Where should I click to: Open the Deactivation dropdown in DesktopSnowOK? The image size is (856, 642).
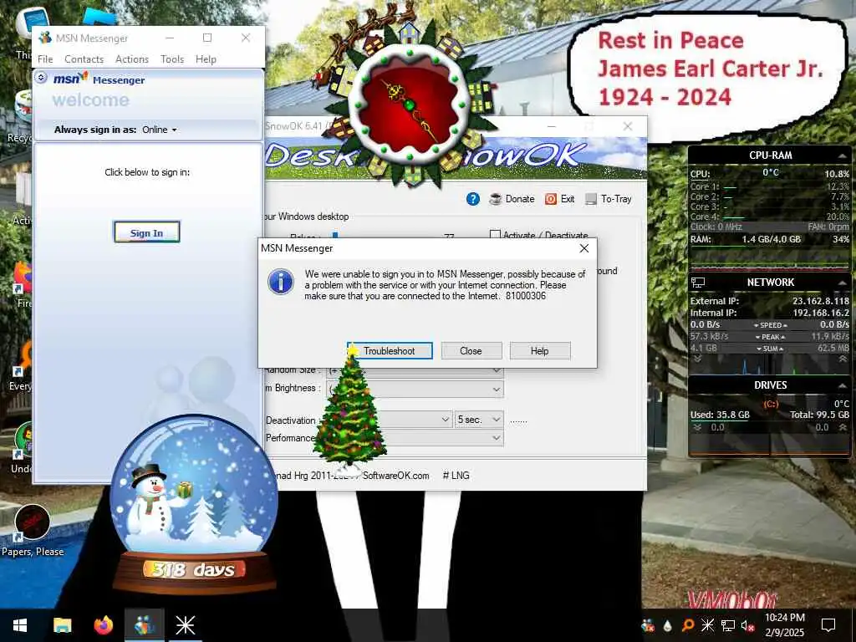(446, 420)
